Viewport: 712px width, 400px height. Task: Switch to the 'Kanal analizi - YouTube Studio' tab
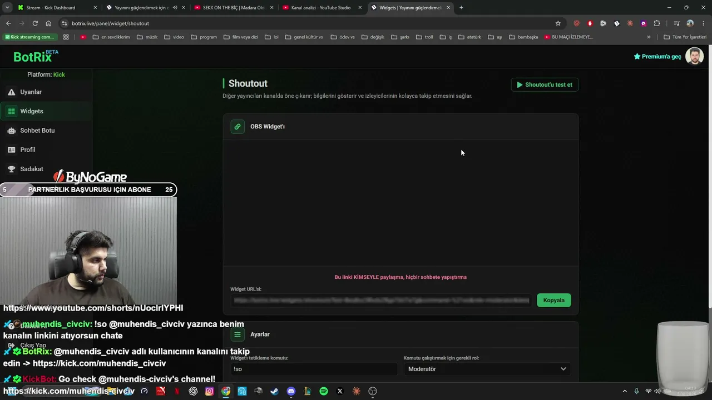pyautogui.click(x=322, y=8)
